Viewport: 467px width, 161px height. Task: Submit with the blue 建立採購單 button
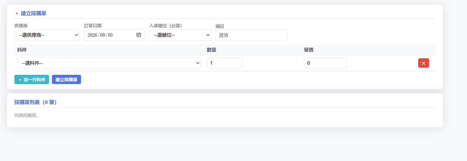[x=66, y=79]
